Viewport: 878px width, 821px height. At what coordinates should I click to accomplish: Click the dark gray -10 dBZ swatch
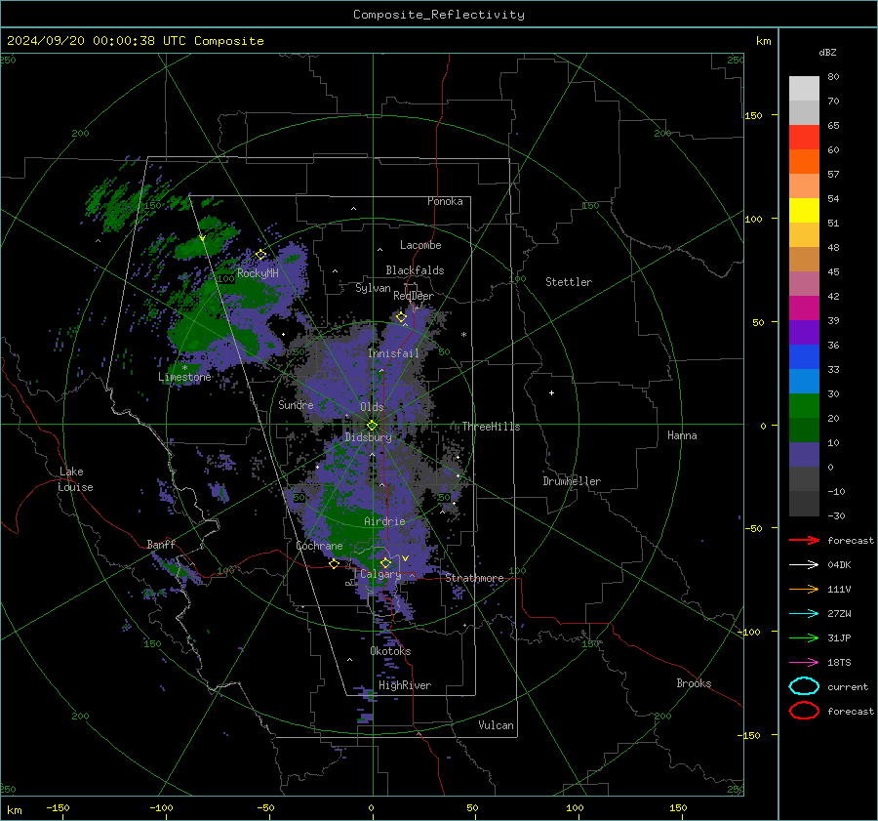click(x=804, y=503)
